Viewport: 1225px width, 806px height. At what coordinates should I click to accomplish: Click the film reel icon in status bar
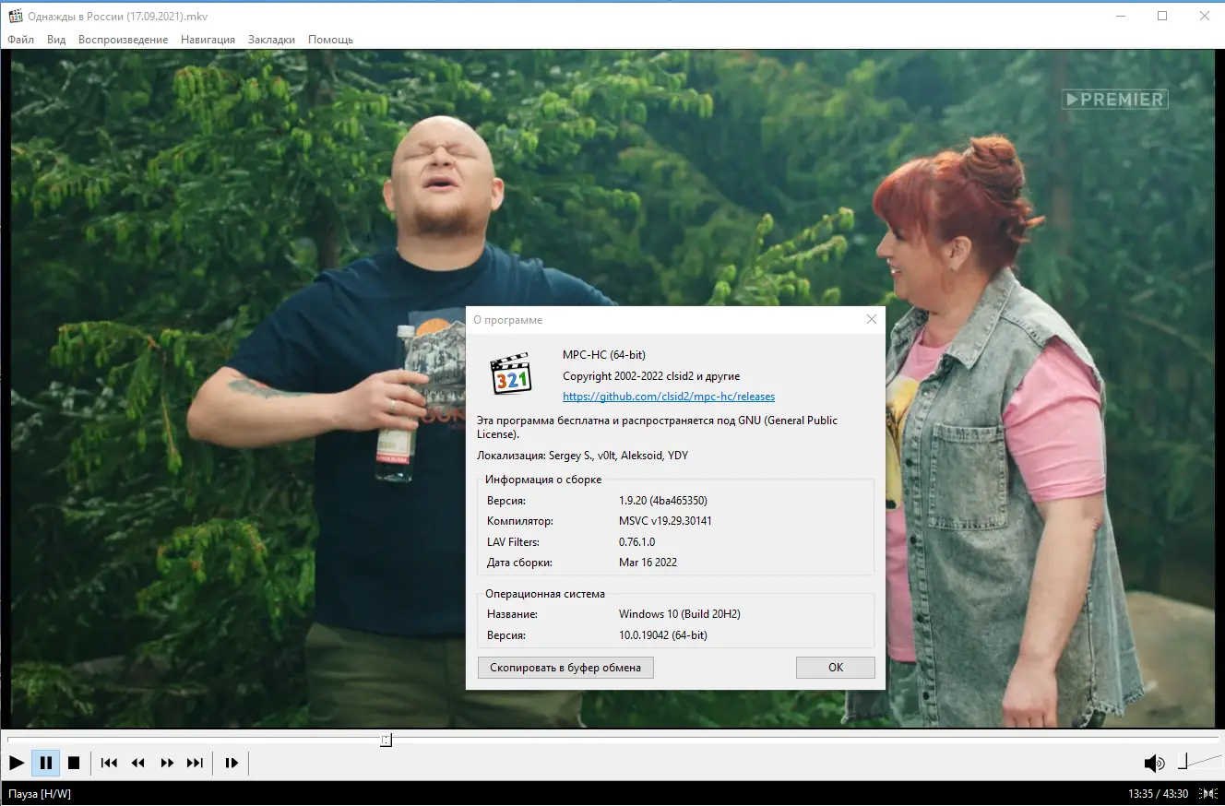coord(1207,793)
